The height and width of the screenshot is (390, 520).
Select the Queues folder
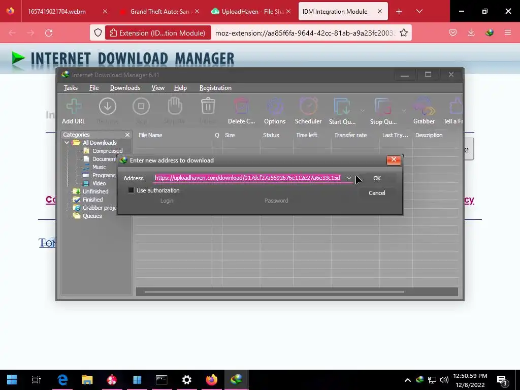(92, 216)
